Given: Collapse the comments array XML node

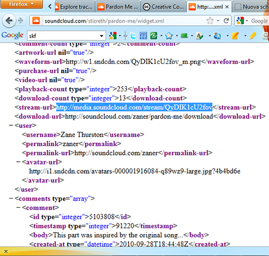Looking at the screenshot, I should [x=11, y=198].
